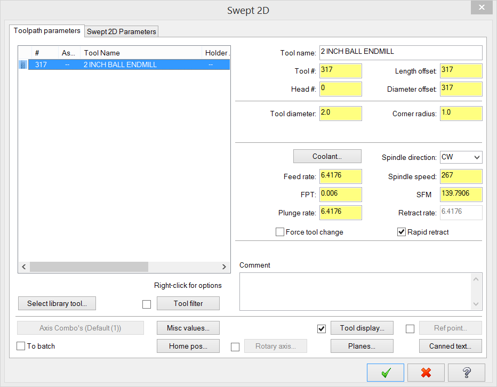Open the Tool display settings
The width and height of the screenshot is (497, 387).
pyautogui.click(x=362, y=328)
